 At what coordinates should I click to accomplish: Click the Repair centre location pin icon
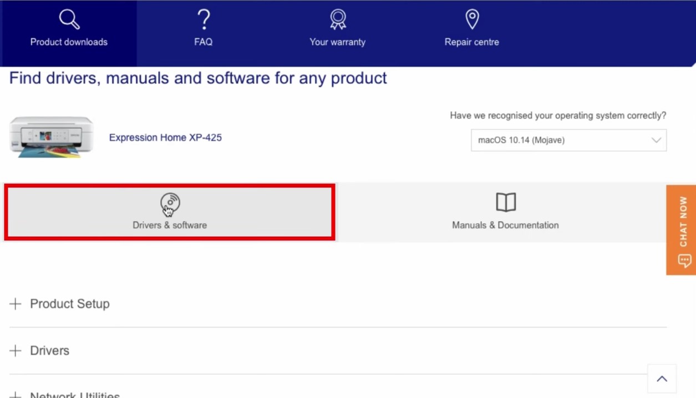pyautogui.click(x=472, y=19)
